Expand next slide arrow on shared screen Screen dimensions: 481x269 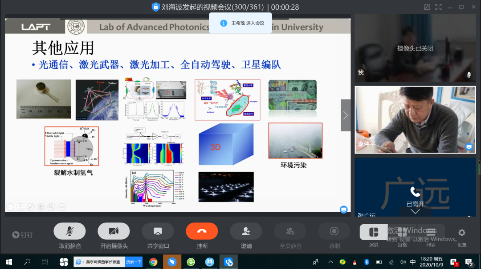(x=346, y=115)
